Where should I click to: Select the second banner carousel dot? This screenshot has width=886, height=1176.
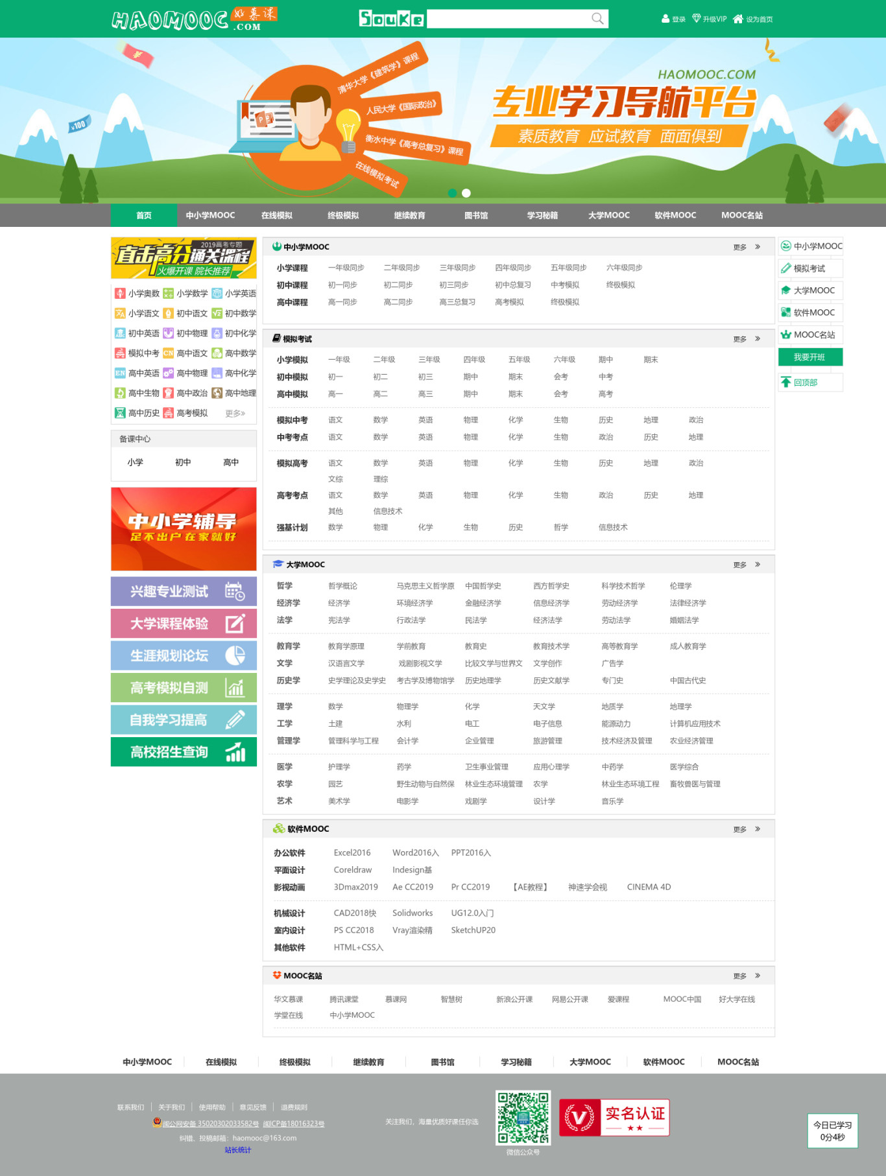[x=466, y=193]
